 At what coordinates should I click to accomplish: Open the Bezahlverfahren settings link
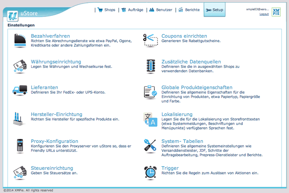pyautogui.click(x=50, y=36)
